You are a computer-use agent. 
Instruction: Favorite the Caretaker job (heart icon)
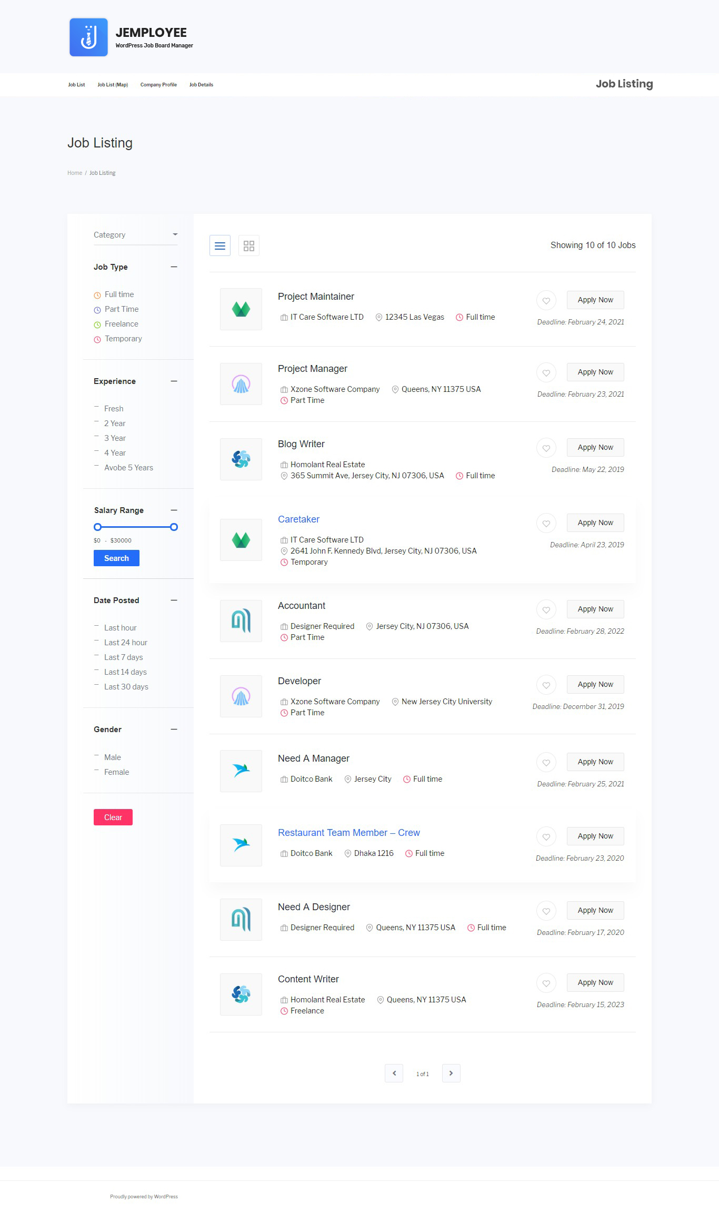546,524
